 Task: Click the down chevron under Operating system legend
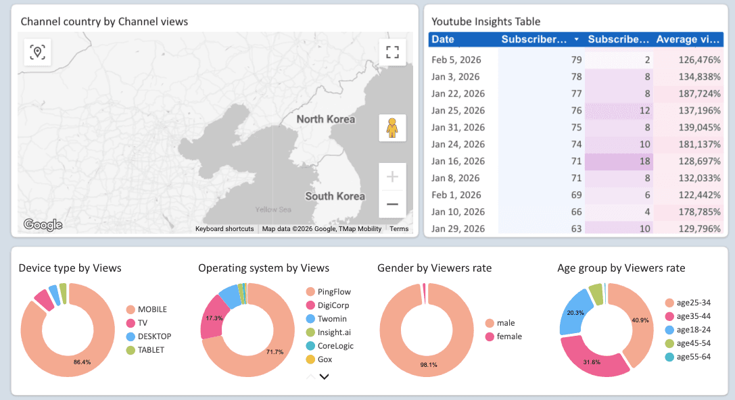tap(323, 376)
